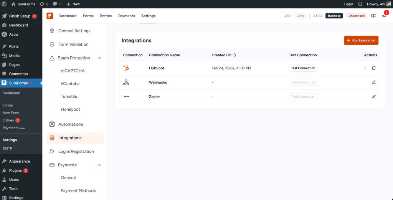
Task: Click the Business plan badge
Action: click(x=334, y=16)
